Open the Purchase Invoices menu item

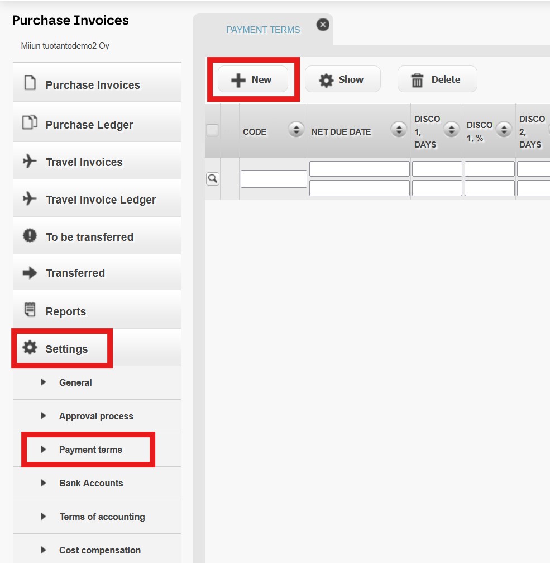pos(97,83)
